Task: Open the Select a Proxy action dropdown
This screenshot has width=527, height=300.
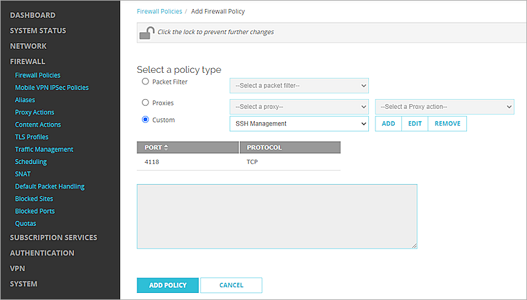Action: 444,107
